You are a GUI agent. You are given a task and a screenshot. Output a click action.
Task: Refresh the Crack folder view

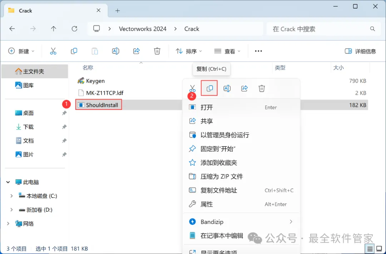click(x=74, y=29)
